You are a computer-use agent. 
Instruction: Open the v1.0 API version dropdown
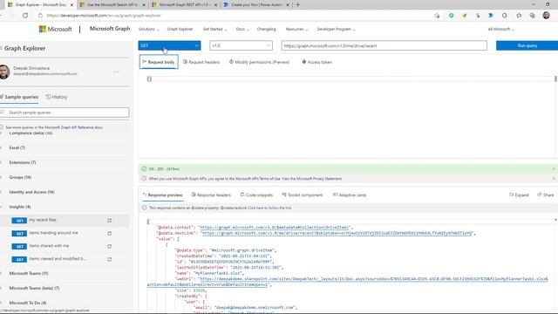pyautogui.click(x=241, y=45)
